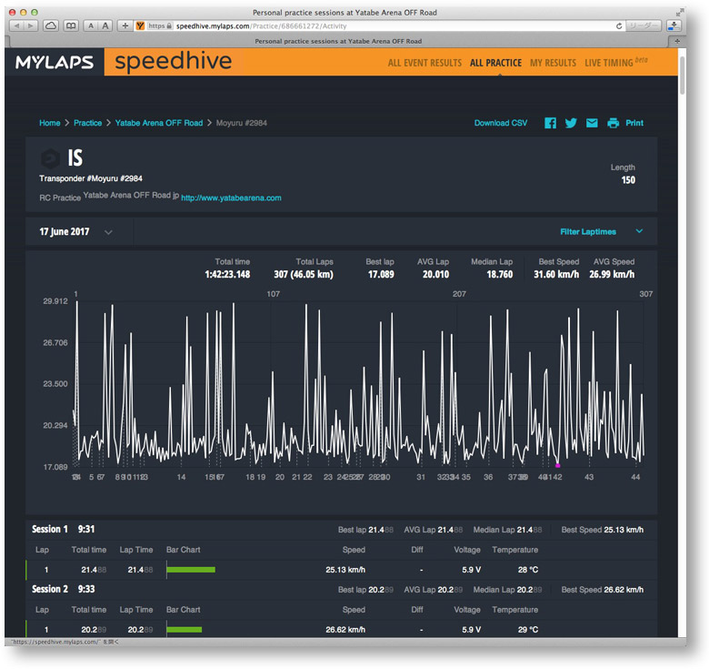Click the Total time 1:42:23.148 value
The image size is (709, 669).
click(227, 275)
